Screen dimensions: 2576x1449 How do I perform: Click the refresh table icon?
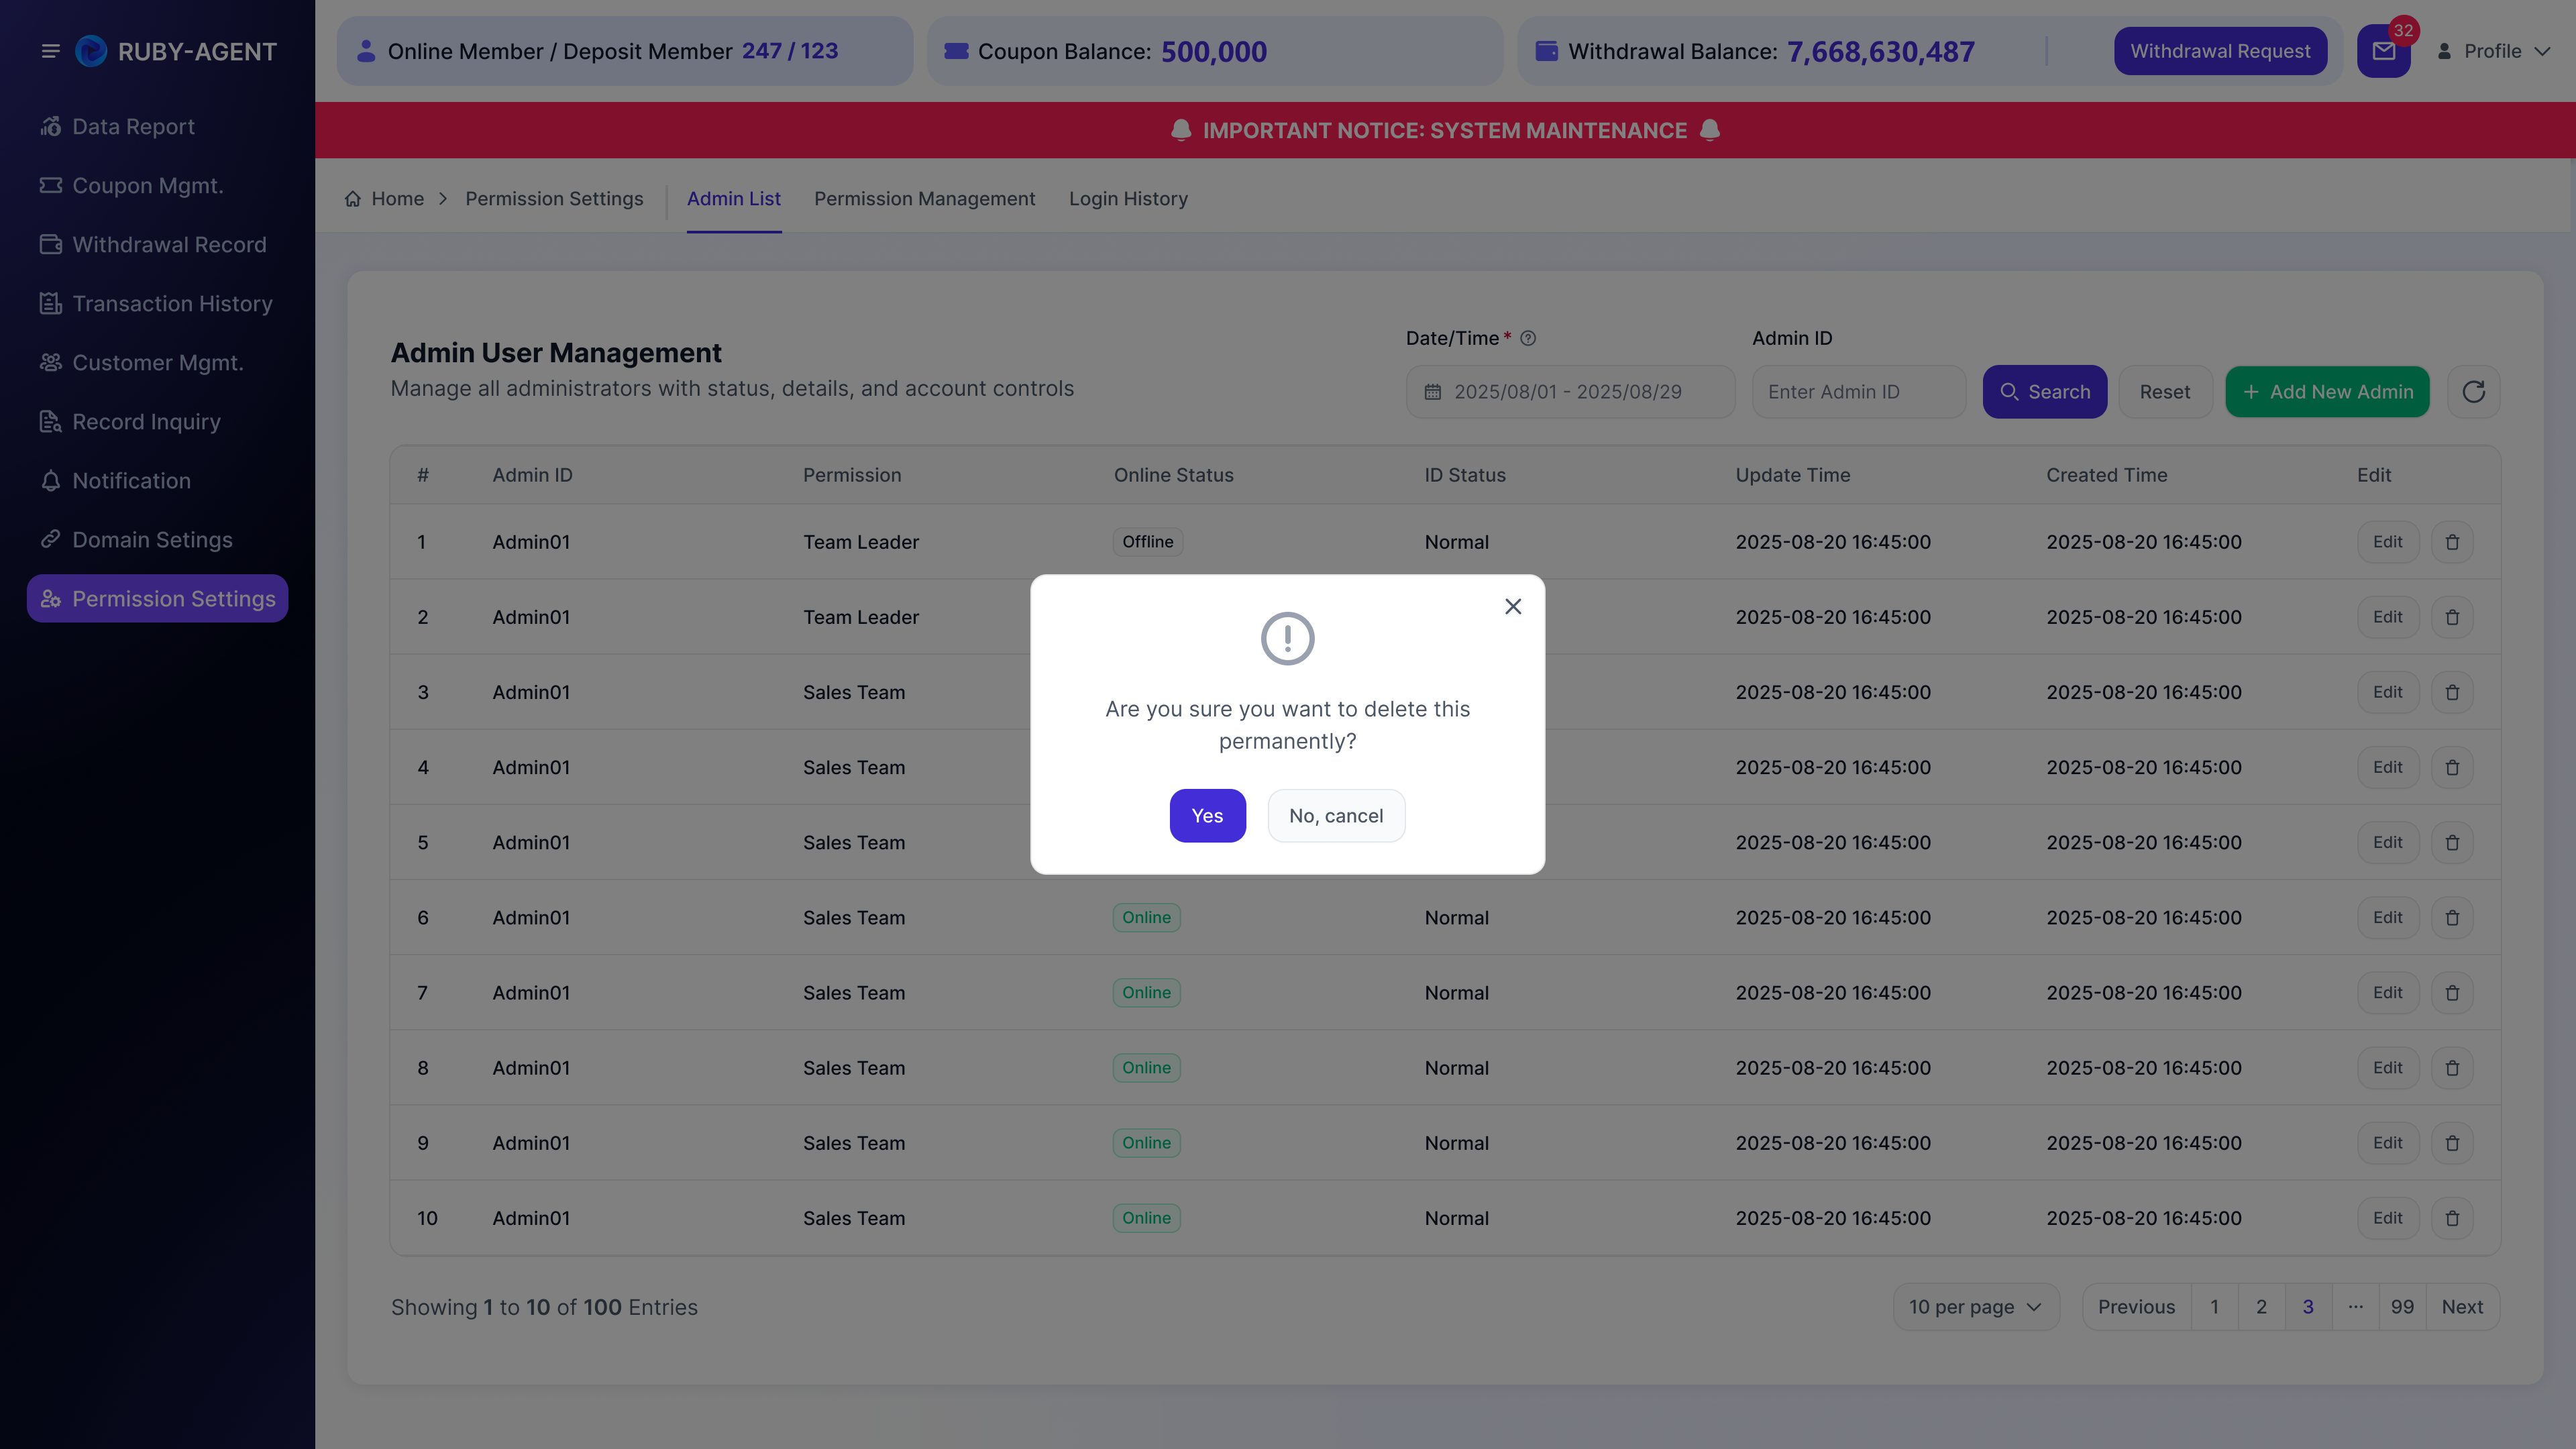click(2474, 392)
